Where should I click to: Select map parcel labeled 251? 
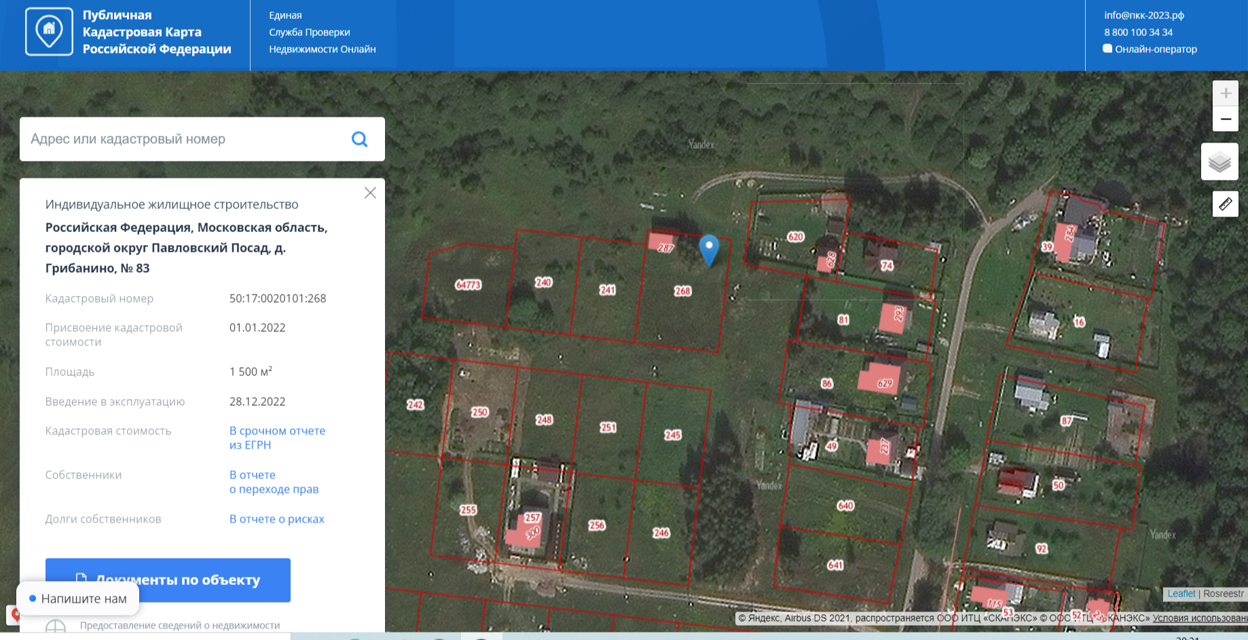[608, 428]
